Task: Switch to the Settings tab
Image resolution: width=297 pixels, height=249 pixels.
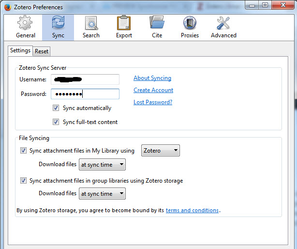Action: point(20,51)
